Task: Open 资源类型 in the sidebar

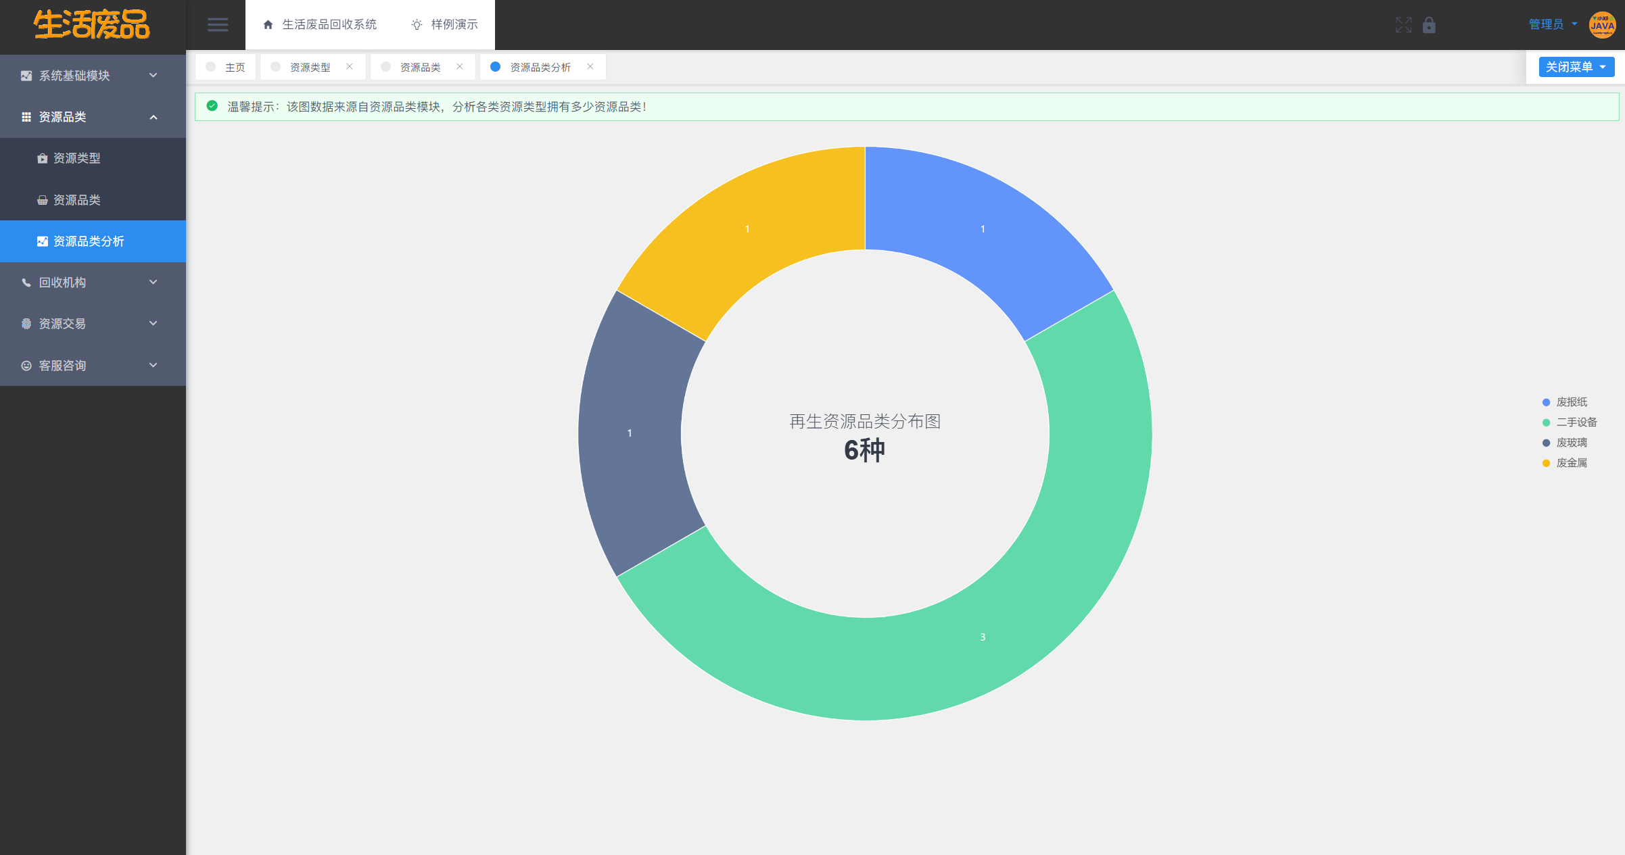Action: coord(76,158)
